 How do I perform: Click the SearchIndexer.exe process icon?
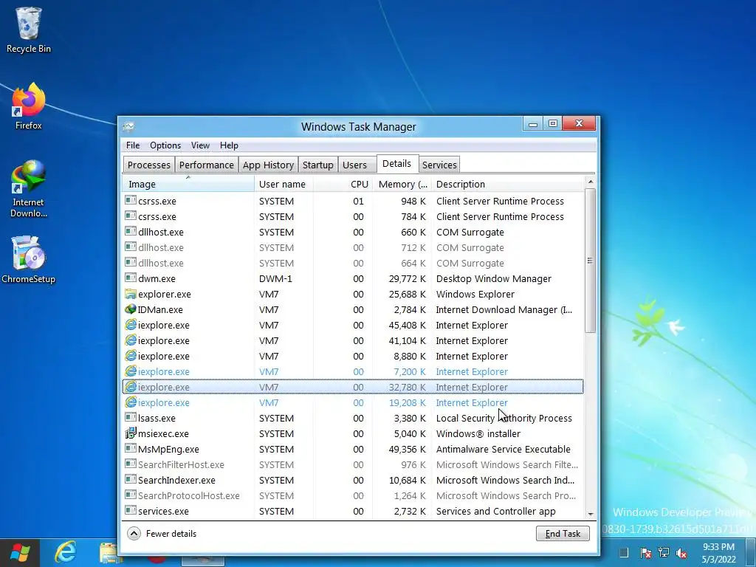(x=130, y=479)
